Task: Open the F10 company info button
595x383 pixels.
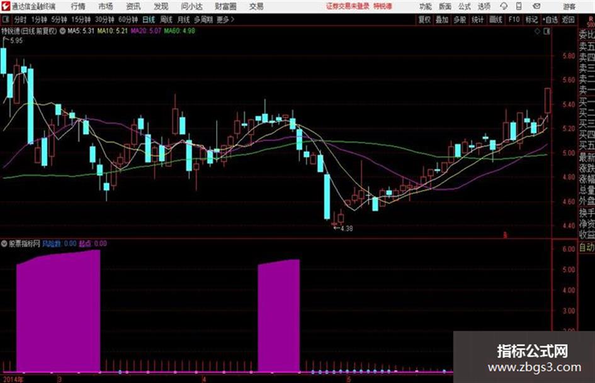Action: point(514,19)
